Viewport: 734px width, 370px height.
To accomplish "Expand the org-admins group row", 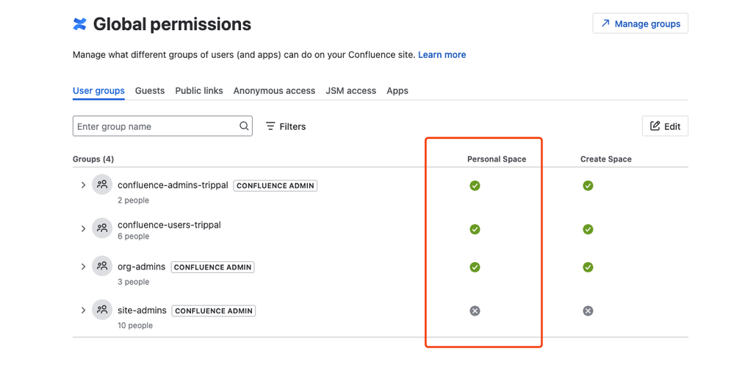I will 83,266.
